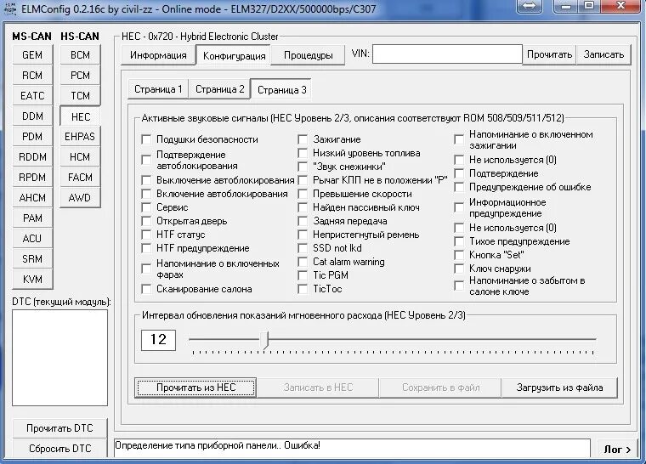Open the ACU module
Image resolution: width=646 pixels, height=464 pixels.
pyautogui.click(x=32, y=239)
